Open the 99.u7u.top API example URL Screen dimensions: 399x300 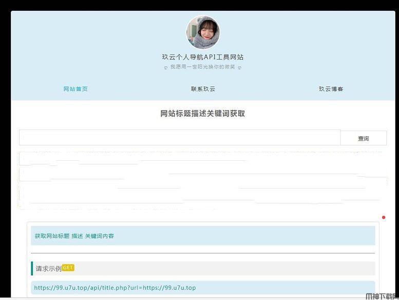(115, 288)
